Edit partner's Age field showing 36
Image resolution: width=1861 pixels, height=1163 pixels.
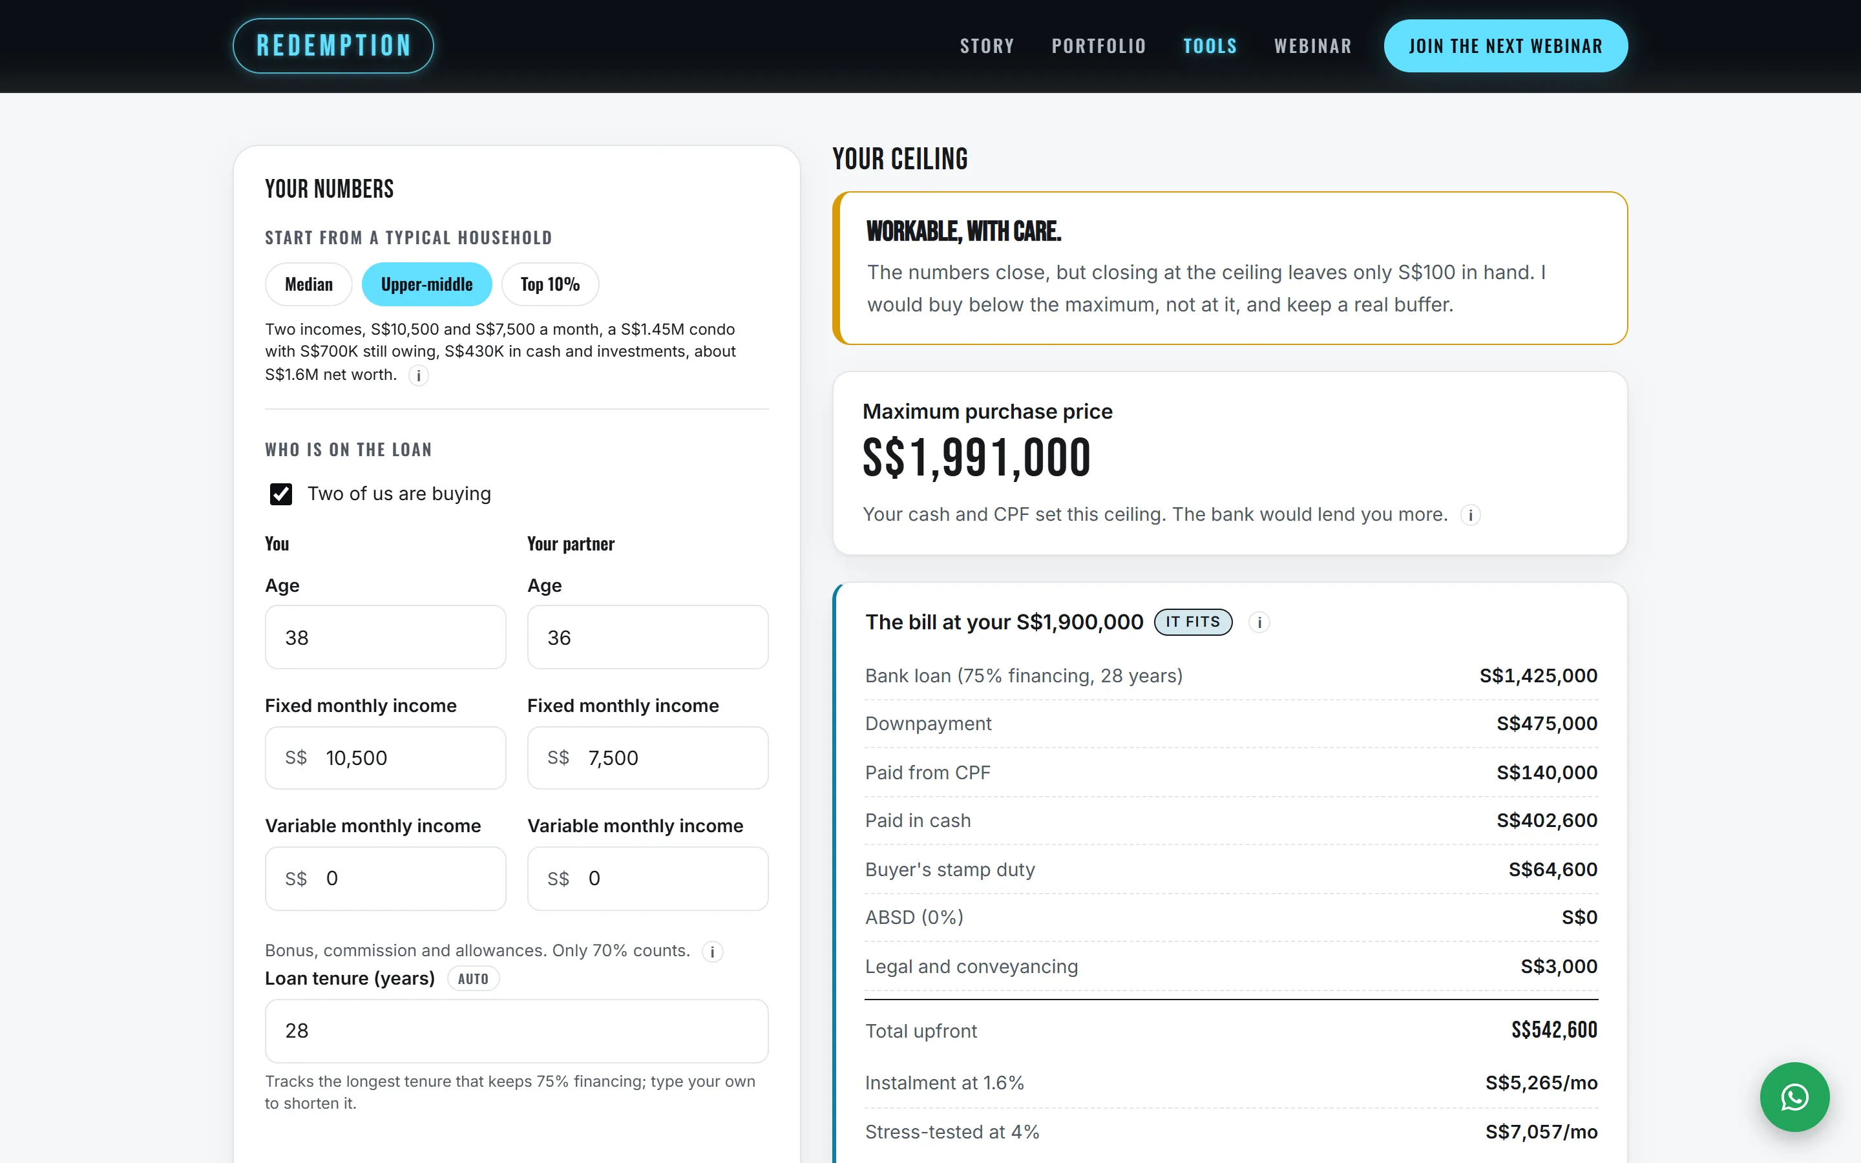point(647,637)
